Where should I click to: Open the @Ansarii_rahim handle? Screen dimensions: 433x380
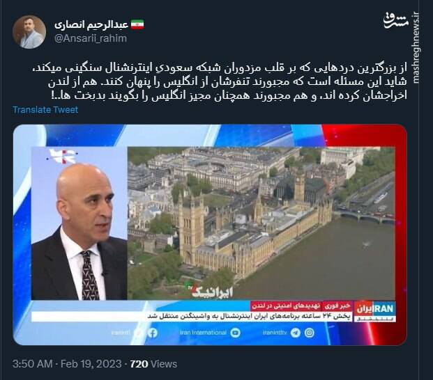click(x=91, y=38)
